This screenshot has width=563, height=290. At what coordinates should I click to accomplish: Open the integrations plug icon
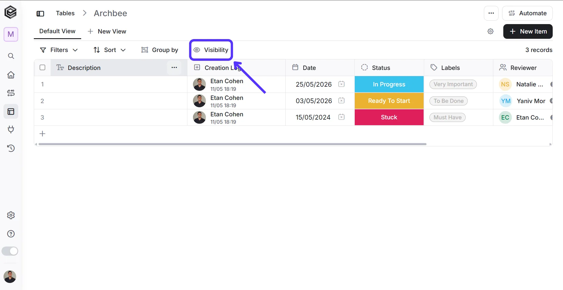[11, 130]
